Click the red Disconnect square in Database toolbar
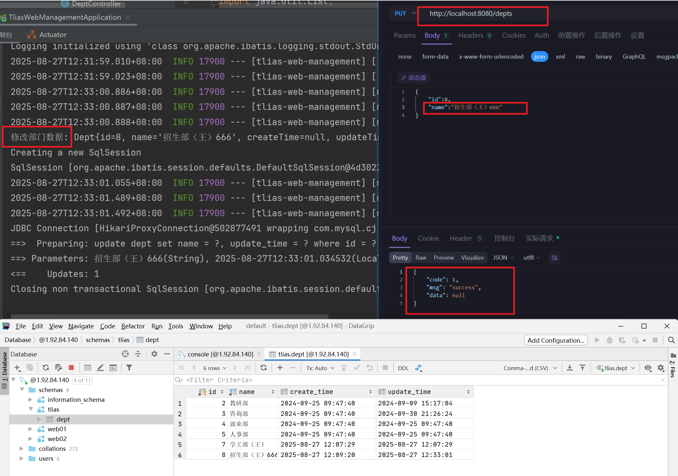Image resolution: width=678 pixels, height=476 pixels. tap(71, 368)
